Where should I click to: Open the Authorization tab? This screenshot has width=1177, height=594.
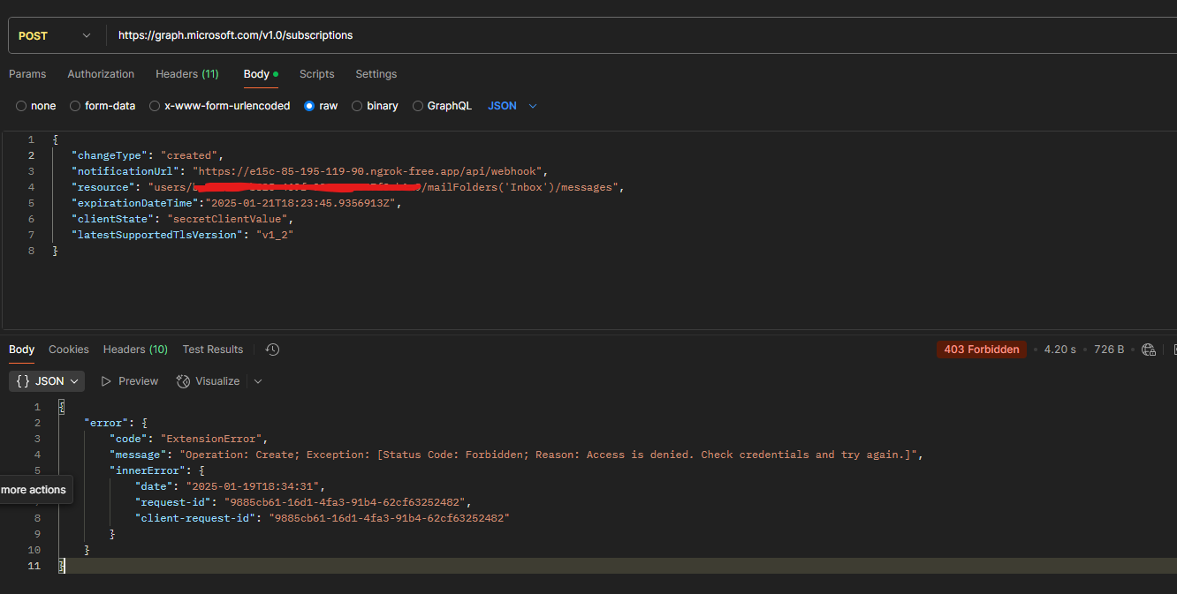pyautogui.click(x=101, y=74)
